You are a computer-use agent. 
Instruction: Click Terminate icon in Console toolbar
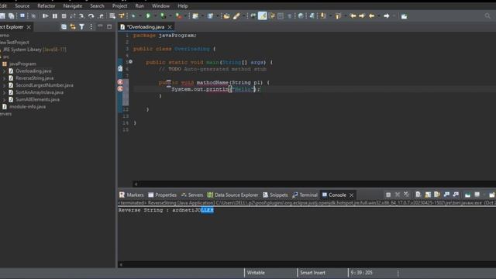[x=388, y=195]
